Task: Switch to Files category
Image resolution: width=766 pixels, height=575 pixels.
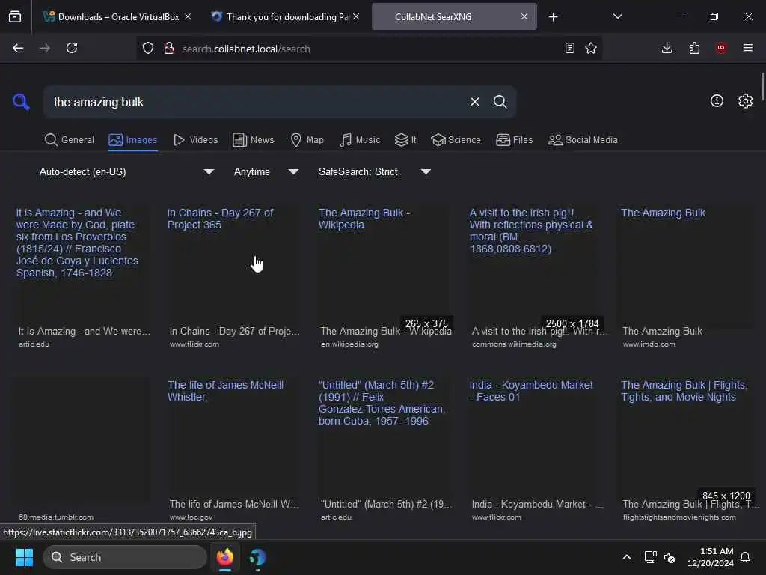Action: click(515, 140)
